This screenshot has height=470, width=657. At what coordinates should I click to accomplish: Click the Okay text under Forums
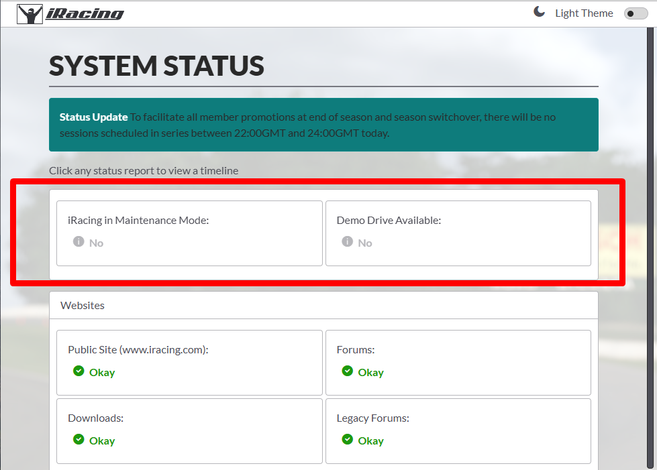[371, 373]
